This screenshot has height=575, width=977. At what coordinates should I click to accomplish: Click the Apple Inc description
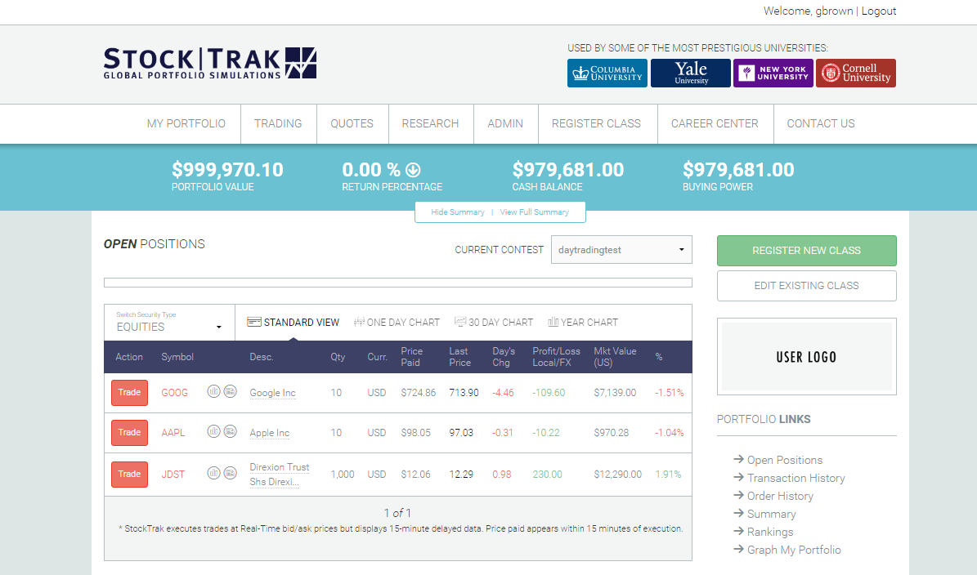[269, 433]
